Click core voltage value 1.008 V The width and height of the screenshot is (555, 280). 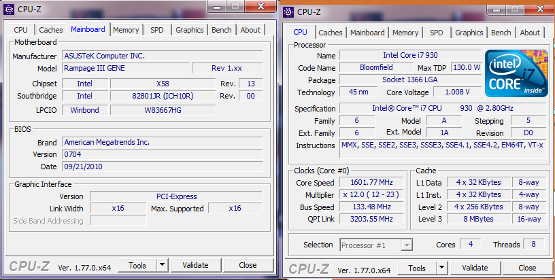click(x=457, y=92)
